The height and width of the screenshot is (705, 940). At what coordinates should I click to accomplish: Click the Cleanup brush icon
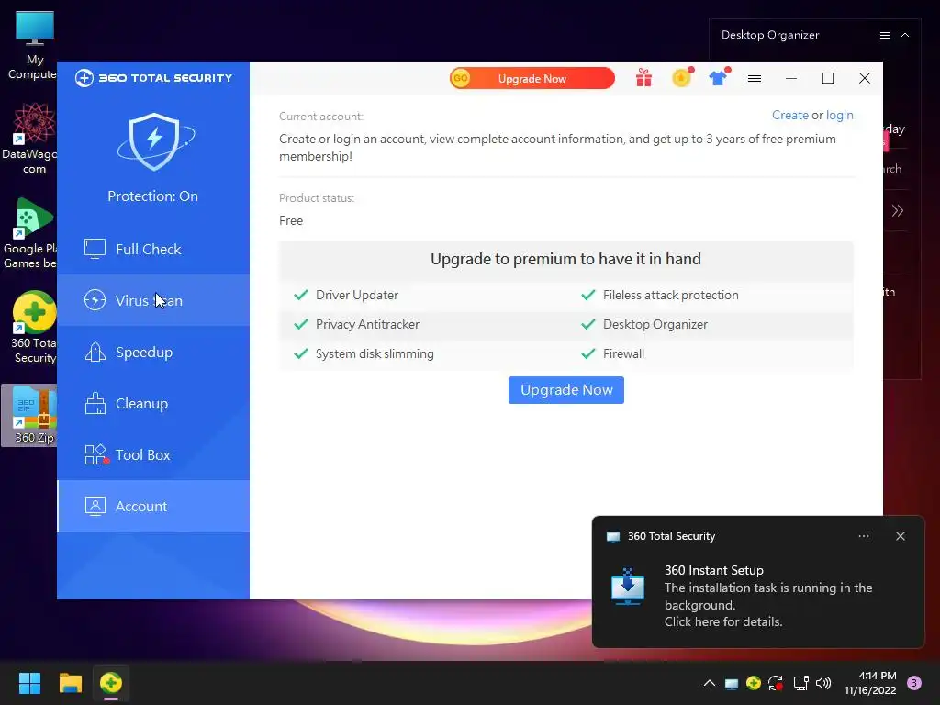coord(95,404)
